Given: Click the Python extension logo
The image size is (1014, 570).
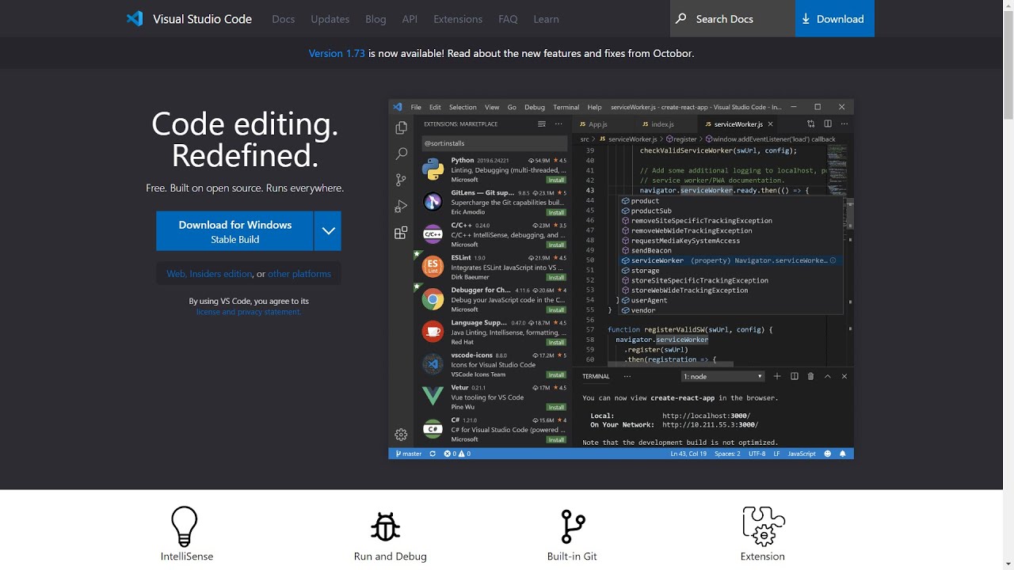Looking at the screenshot, I should click(433, 169).
